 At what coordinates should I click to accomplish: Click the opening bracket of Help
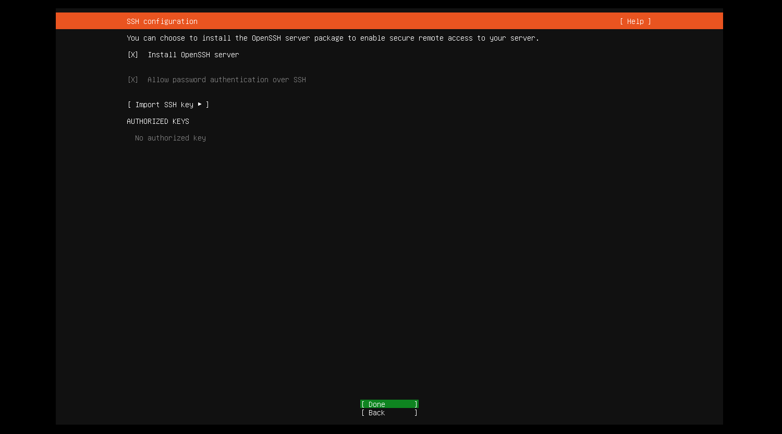(x=621, y=21)
